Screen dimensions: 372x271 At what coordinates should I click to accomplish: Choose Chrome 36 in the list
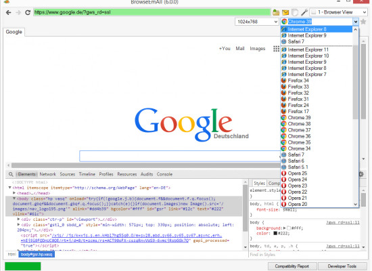pos(317,136)
